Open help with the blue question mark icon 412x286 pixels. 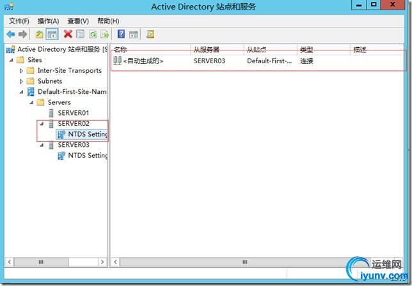click(121, 34)
